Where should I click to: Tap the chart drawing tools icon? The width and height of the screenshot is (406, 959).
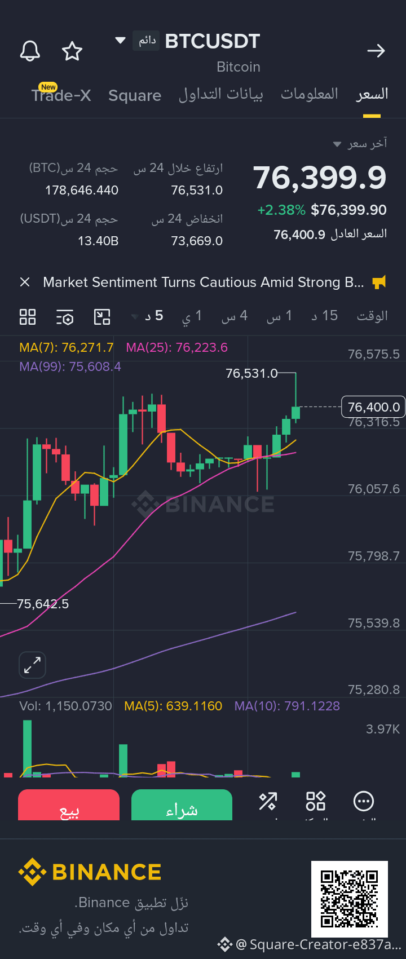[102, 317]
